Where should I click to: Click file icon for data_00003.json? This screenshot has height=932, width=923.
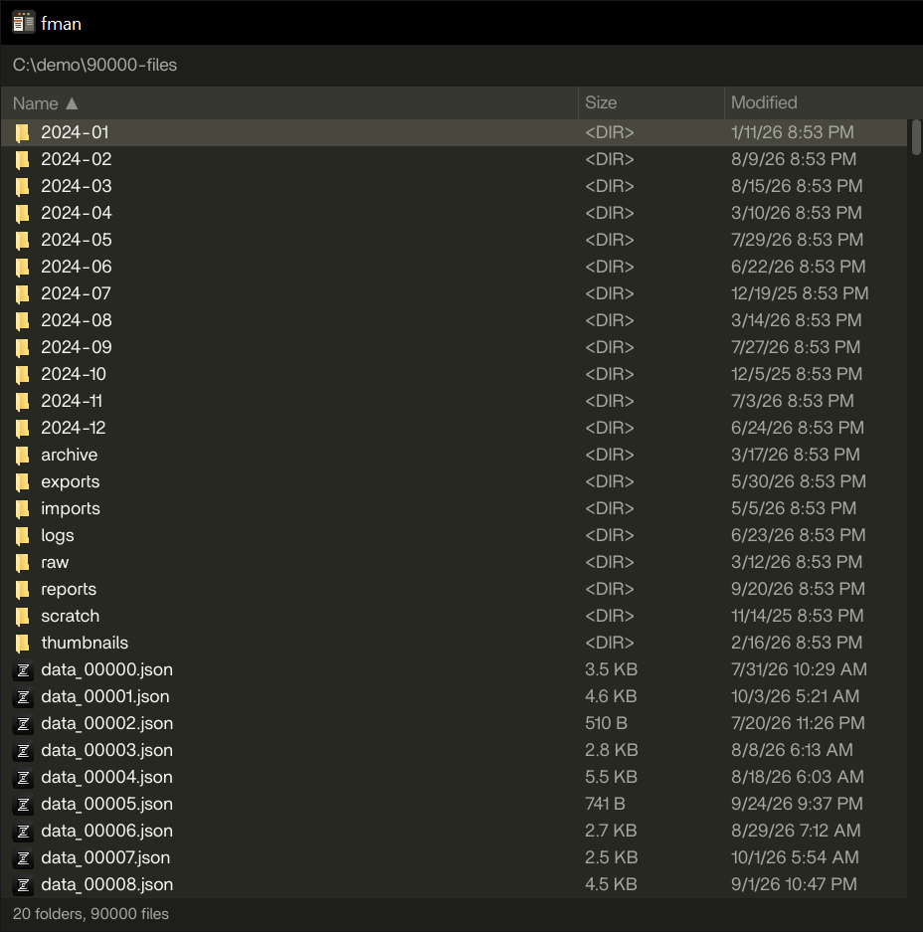coord(23,750)
